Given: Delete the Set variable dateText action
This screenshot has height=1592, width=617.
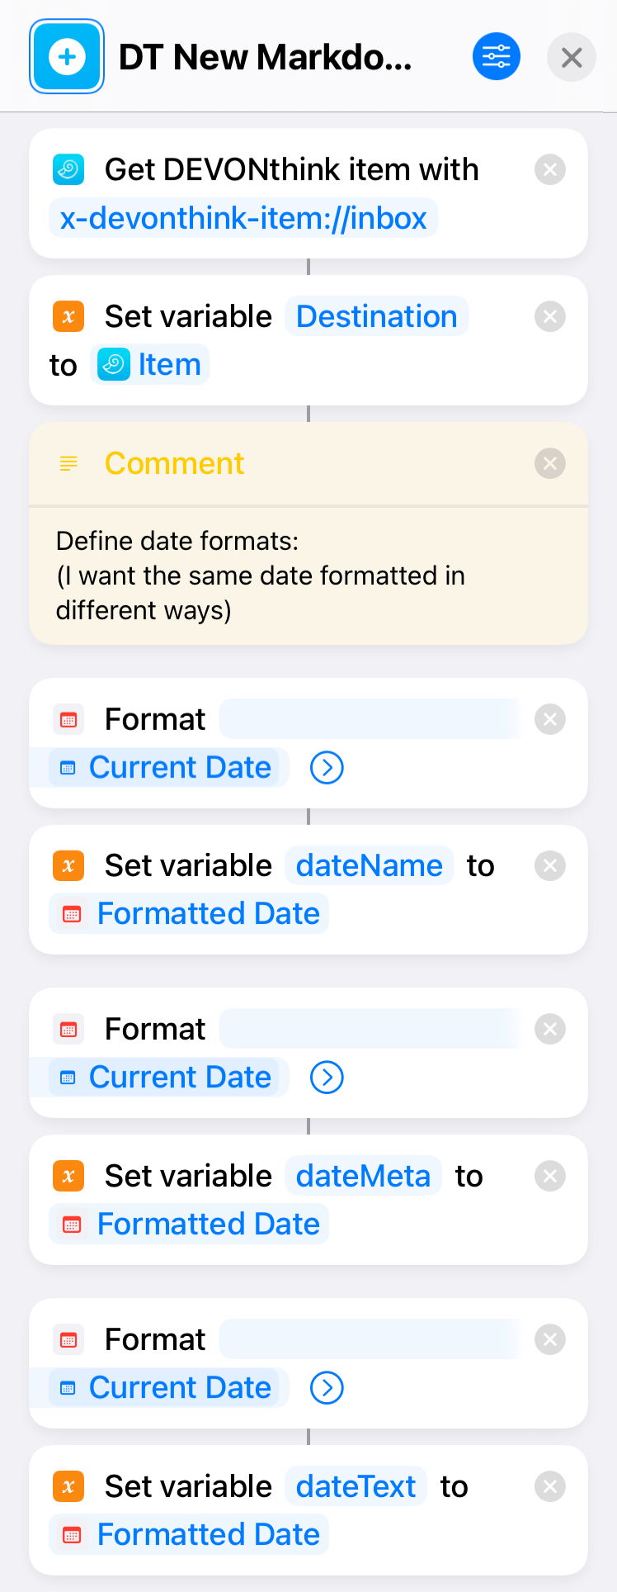Looking at the screenshot, I should click(550, 1487).
